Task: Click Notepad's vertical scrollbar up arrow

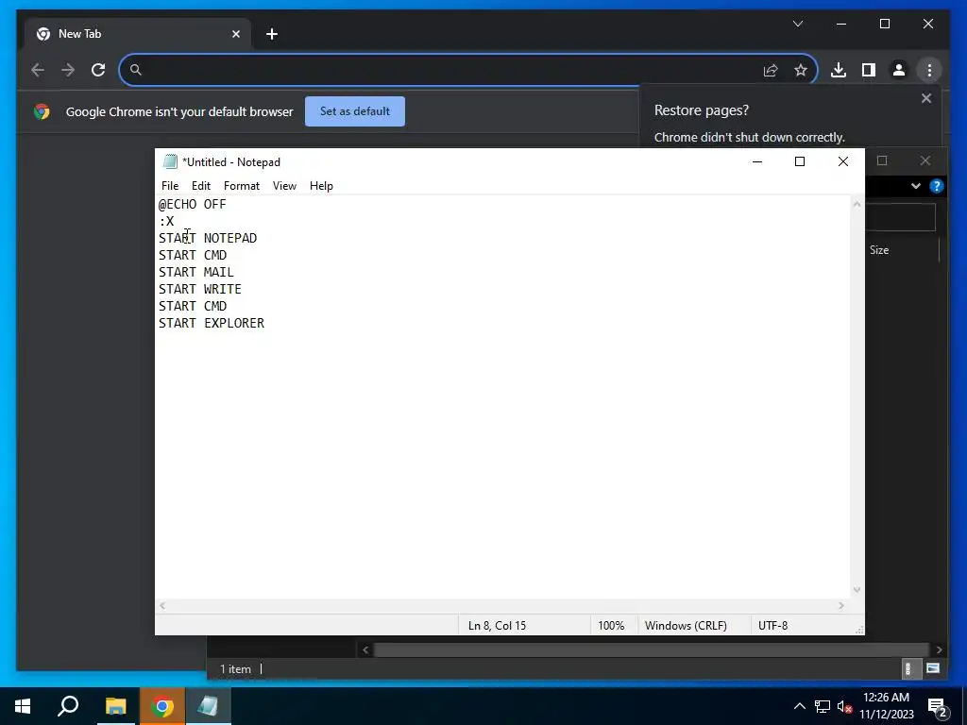Action: point(857,204)
